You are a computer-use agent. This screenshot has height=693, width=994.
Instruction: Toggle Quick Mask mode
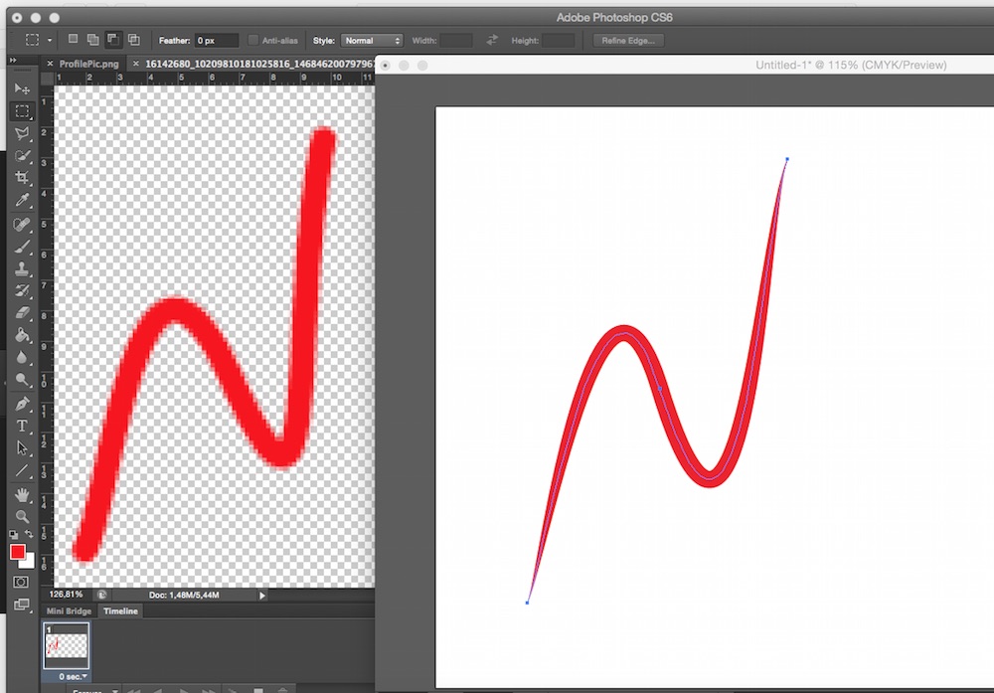(21, 582)
